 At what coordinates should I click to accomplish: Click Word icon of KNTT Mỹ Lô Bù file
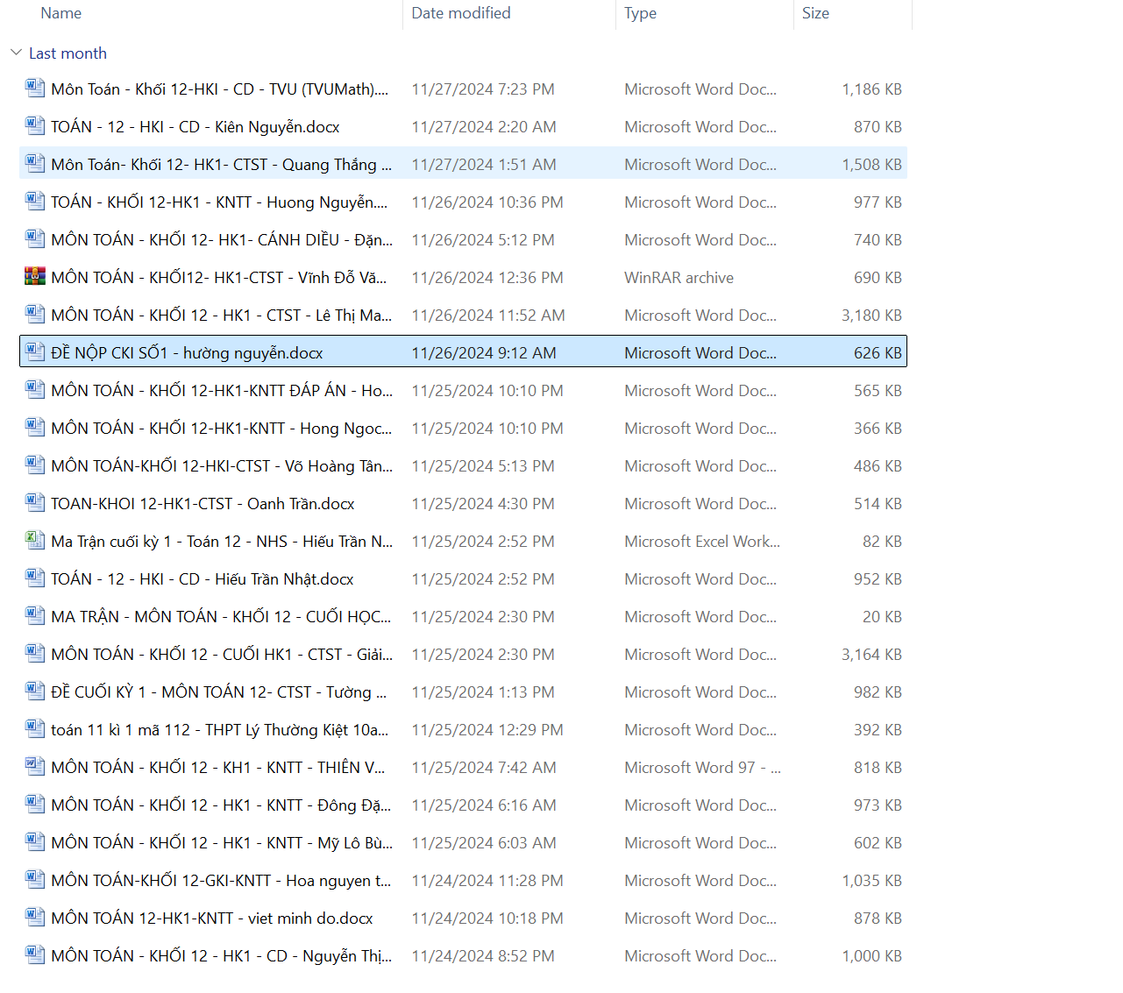34,841
